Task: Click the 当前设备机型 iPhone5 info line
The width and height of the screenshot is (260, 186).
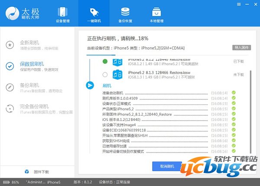Action: 136,48
